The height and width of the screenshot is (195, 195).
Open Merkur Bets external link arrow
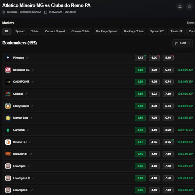(31, 118)
